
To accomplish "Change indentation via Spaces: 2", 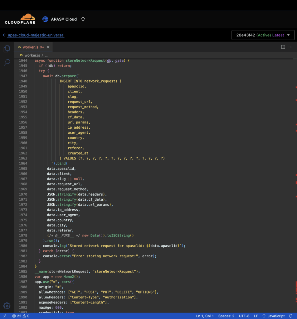I will 226,316.
